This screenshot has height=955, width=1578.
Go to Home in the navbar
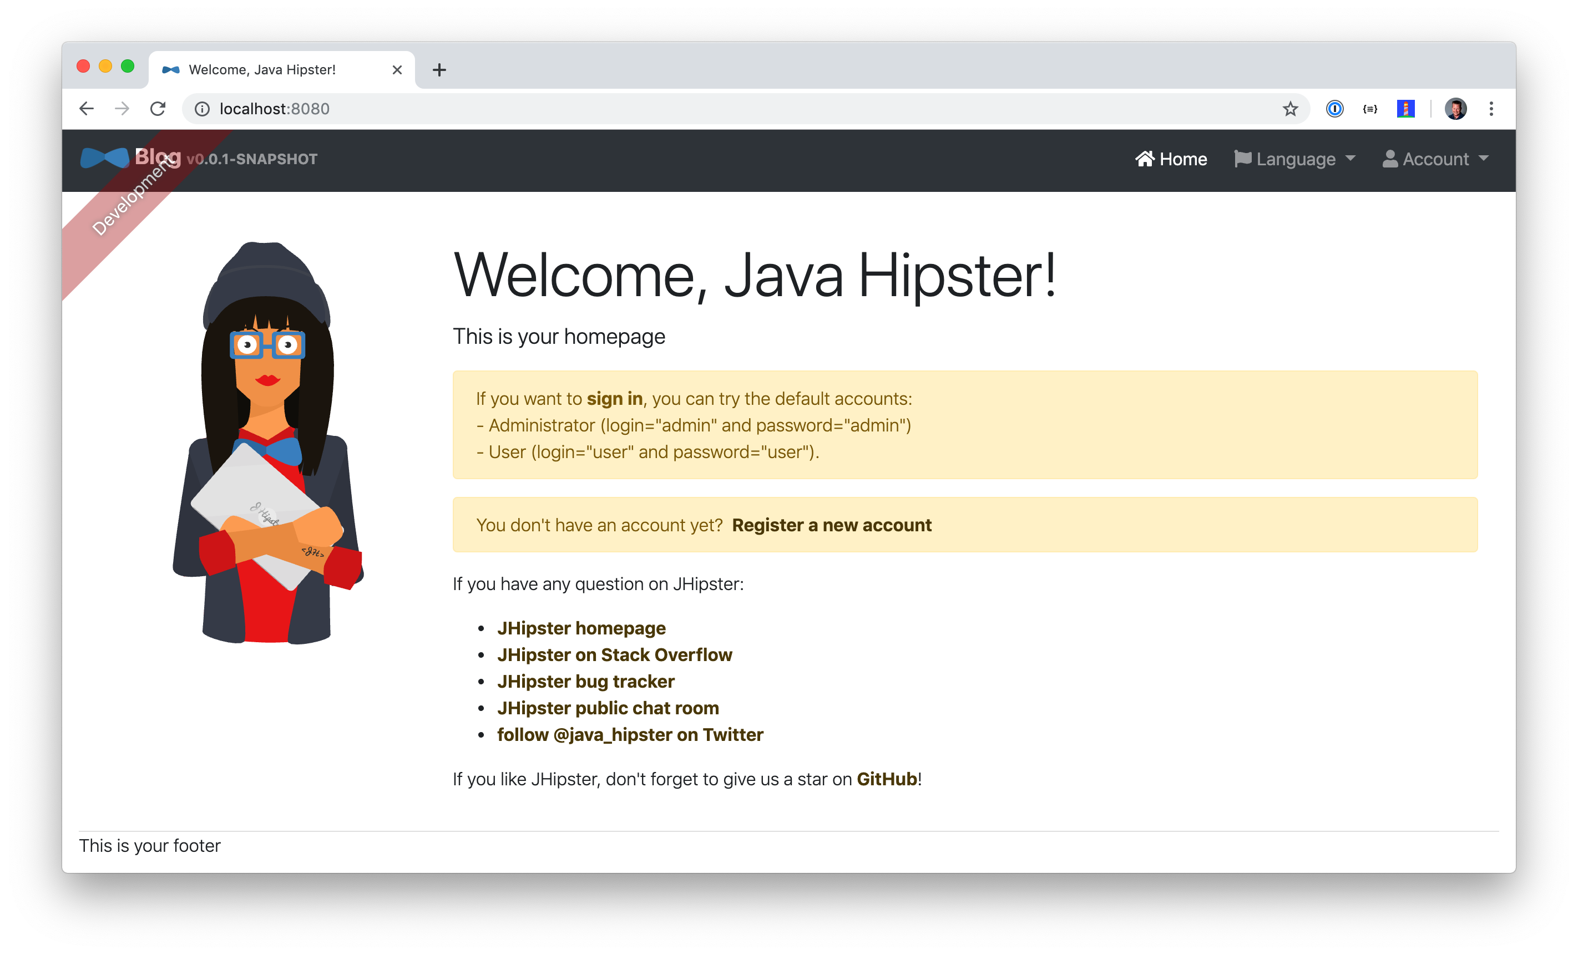coord(1171,159)
